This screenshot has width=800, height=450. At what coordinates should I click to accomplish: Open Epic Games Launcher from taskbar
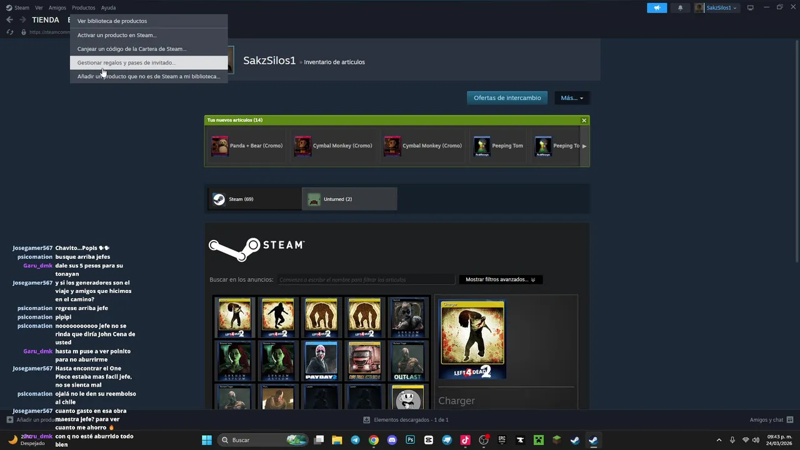[502, 440]
